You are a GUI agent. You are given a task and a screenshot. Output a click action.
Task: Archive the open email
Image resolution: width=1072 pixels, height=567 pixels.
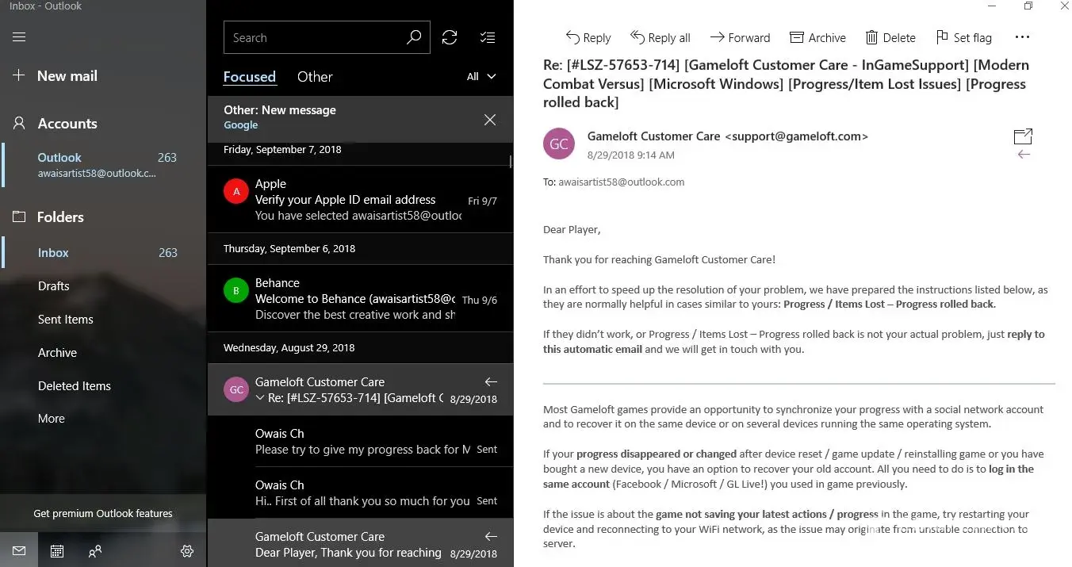point(817,37)
